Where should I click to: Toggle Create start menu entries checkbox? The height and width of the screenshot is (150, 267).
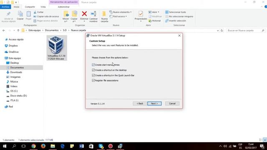tap(93, 65)
